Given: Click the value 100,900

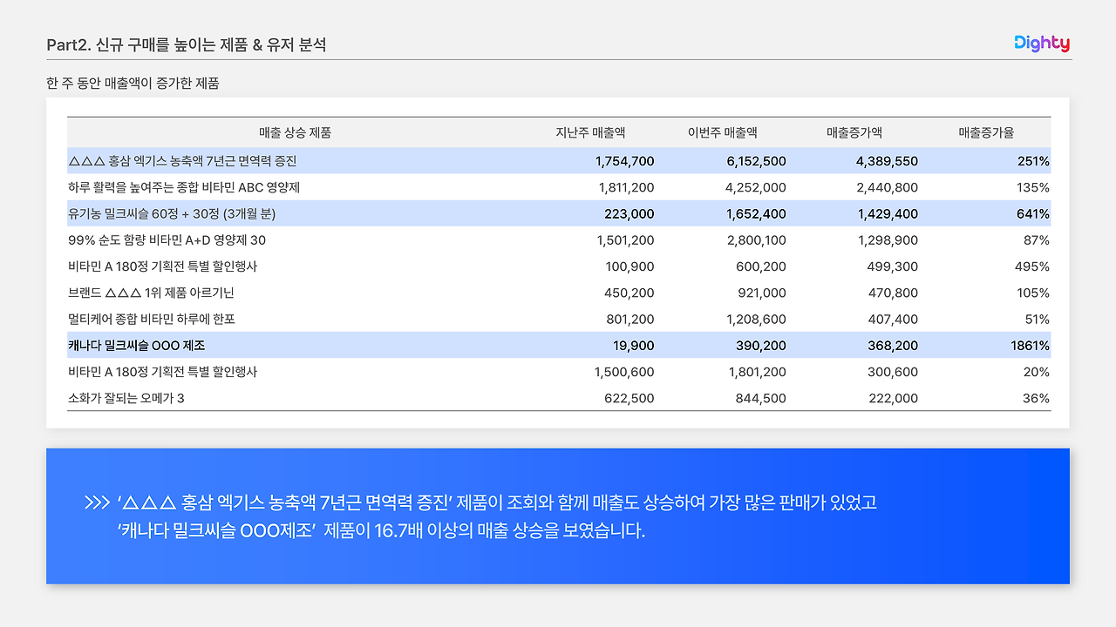Looking at the screenshot, I should point(629,266).
